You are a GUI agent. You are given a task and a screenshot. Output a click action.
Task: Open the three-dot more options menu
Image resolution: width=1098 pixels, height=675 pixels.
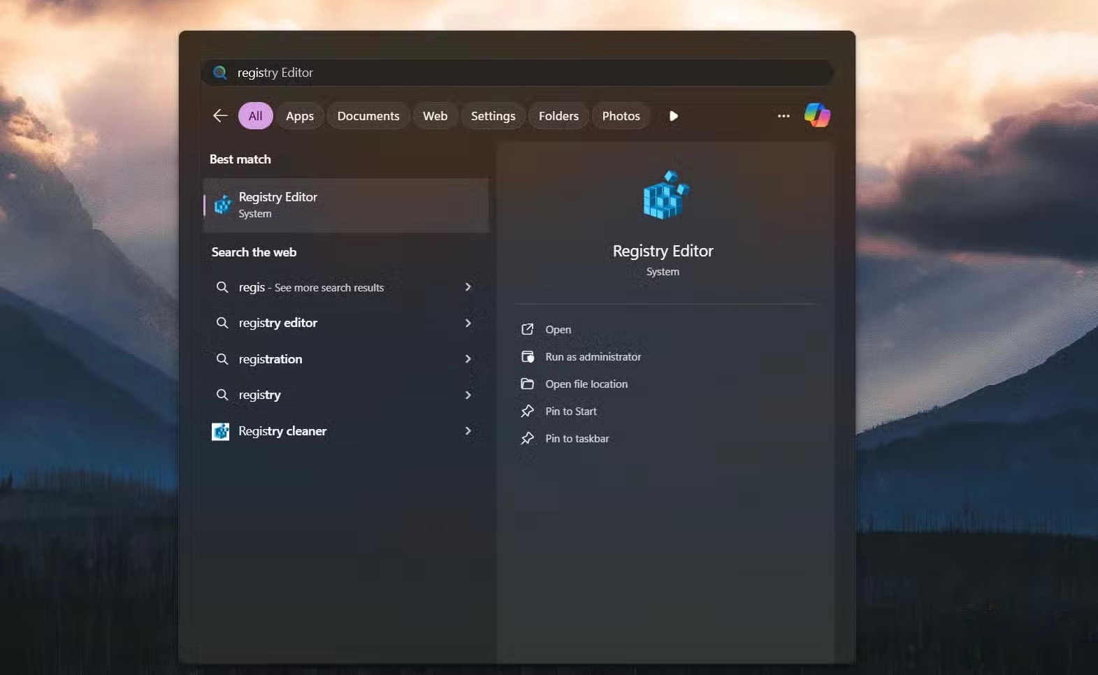pos(783,116)
